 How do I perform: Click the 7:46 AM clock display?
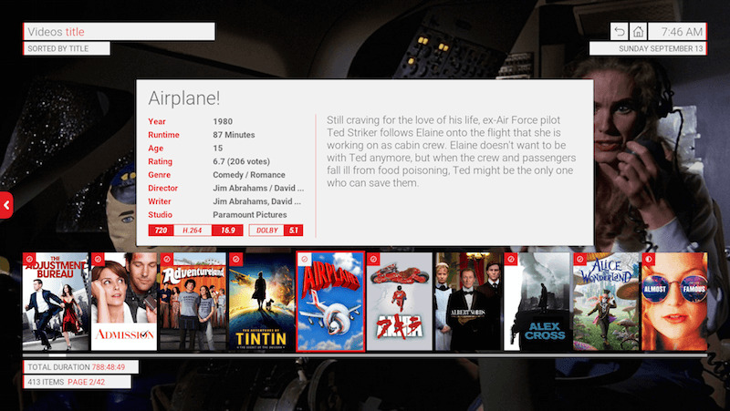pos(677,32)
